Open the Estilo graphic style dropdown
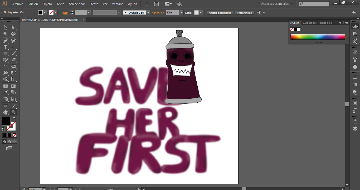The height and width of the screenshot is (190, 360). click(x=201, y=13)
